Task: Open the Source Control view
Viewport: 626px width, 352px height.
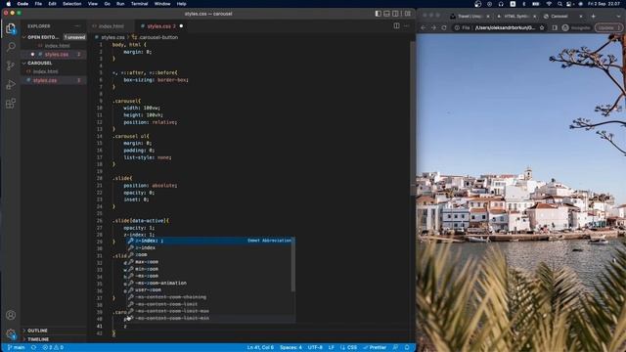Action: coord(11,66)
